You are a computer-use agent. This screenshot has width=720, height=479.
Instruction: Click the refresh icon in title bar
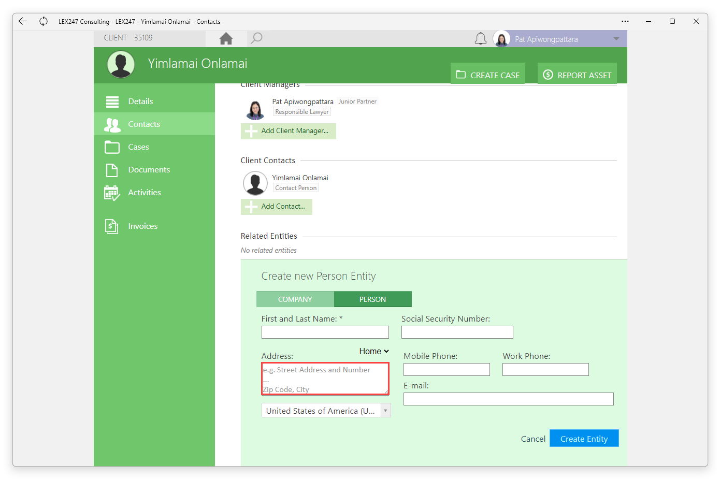[44, 21]
